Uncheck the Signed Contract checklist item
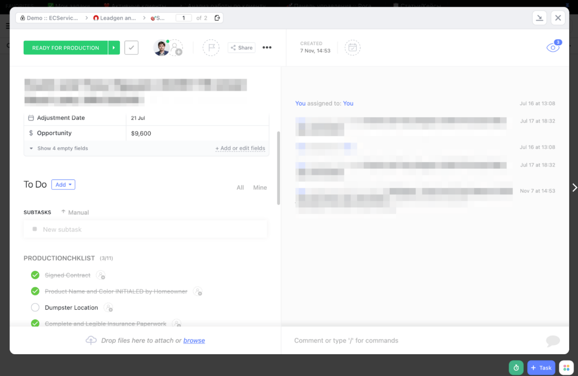This screenshot has height=376, width=578. (x=35, y=275)
